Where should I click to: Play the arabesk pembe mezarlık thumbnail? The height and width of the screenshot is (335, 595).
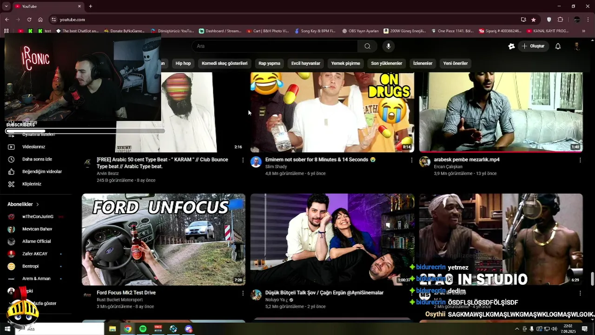(x=501, y=112)
